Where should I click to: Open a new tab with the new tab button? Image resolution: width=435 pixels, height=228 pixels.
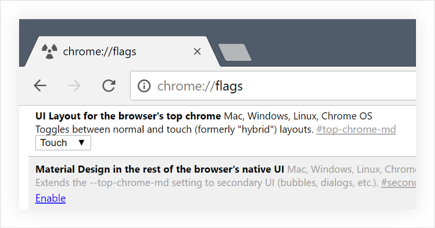[x=234, y=52]
